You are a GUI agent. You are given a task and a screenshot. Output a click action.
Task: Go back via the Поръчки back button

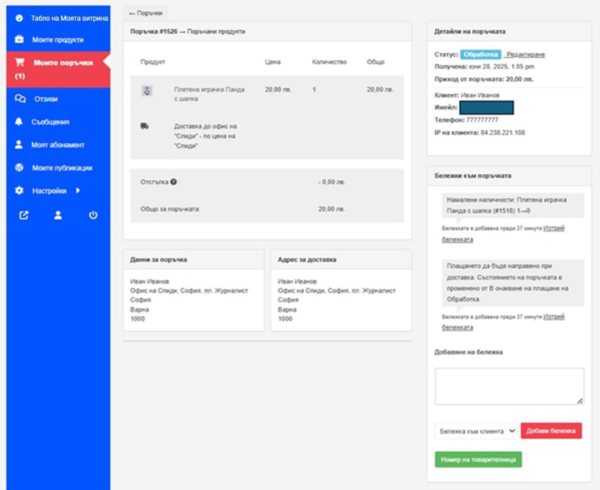pos(146,13)
